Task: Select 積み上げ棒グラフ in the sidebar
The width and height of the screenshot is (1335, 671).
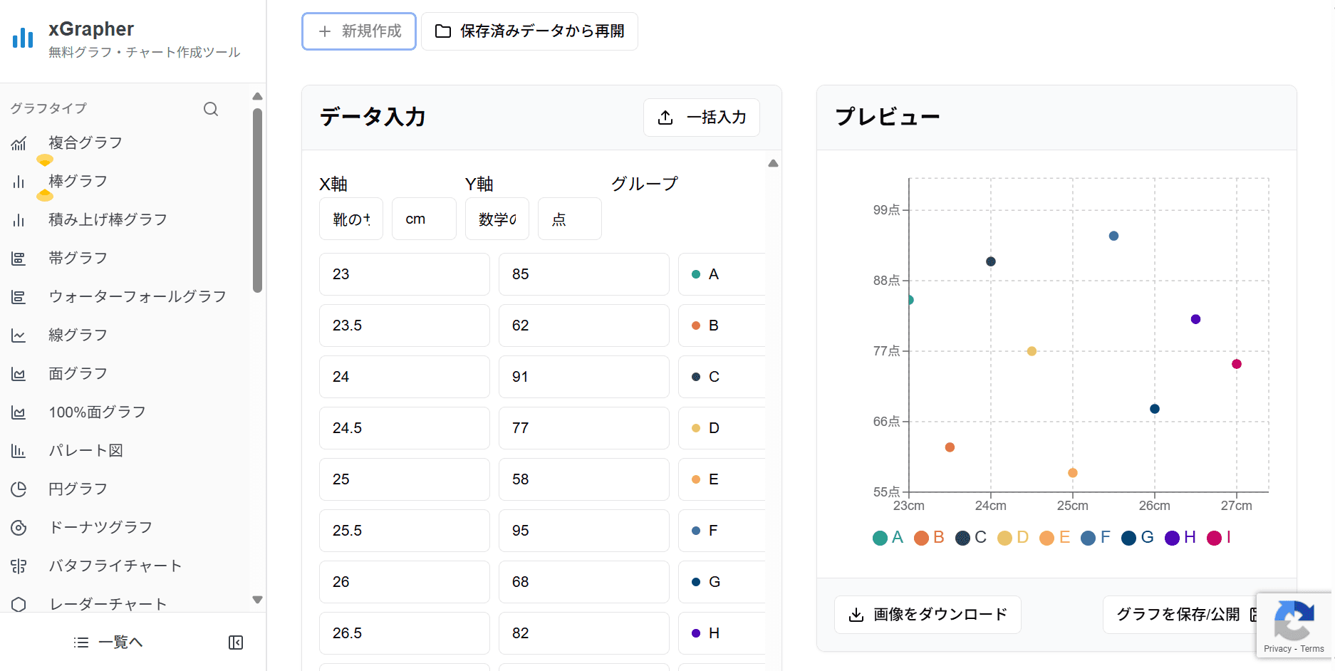Action: (108, 219)
